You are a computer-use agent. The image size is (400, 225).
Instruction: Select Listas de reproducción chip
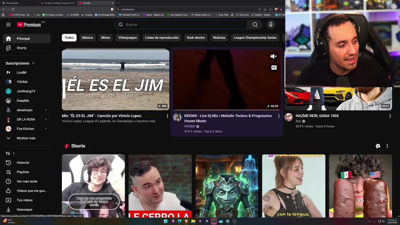pyautogui.click(x=162, y=37)
